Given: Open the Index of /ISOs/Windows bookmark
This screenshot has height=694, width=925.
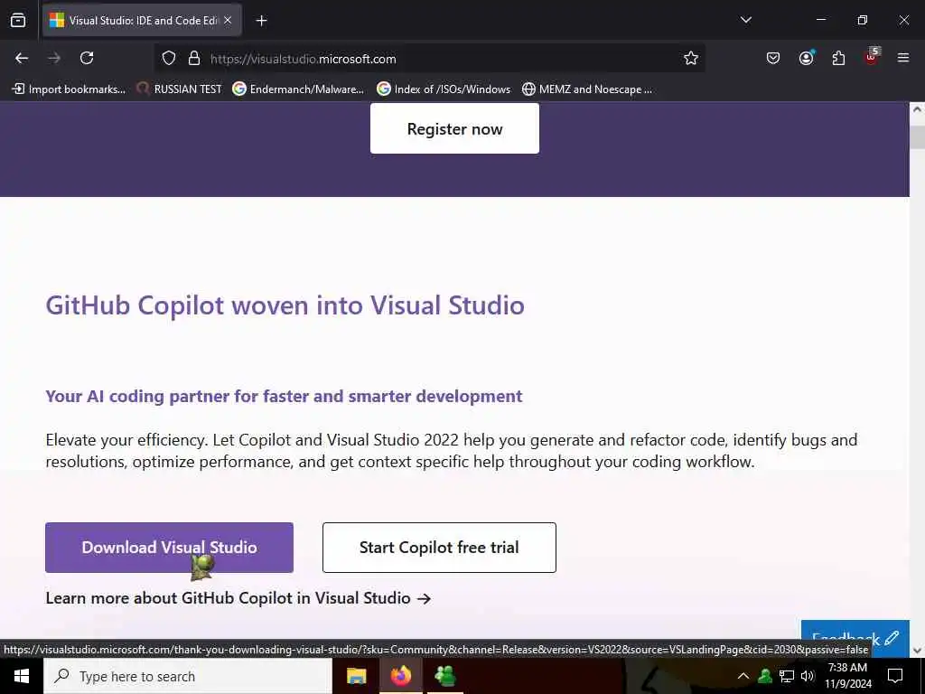Looking at the screenshot, I should pyautogui.click(x=444, y=89).
